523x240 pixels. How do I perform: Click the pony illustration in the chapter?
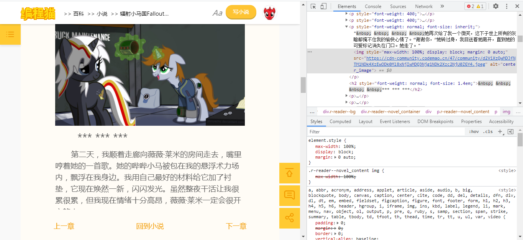[150, 75]
